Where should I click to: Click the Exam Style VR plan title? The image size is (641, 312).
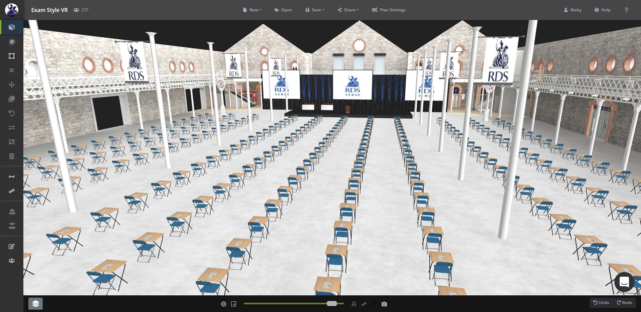coord(49,10)
